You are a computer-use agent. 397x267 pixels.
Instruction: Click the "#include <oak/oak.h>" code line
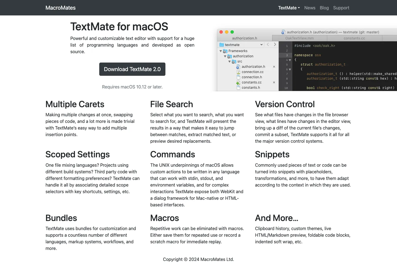(x=315, y=46)
